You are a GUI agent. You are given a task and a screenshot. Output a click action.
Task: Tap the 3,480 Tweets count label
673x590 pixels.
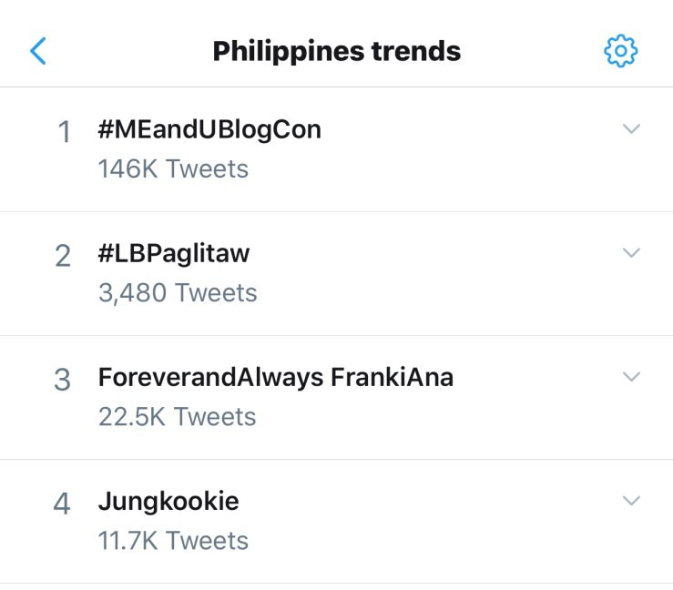(178, 293)
